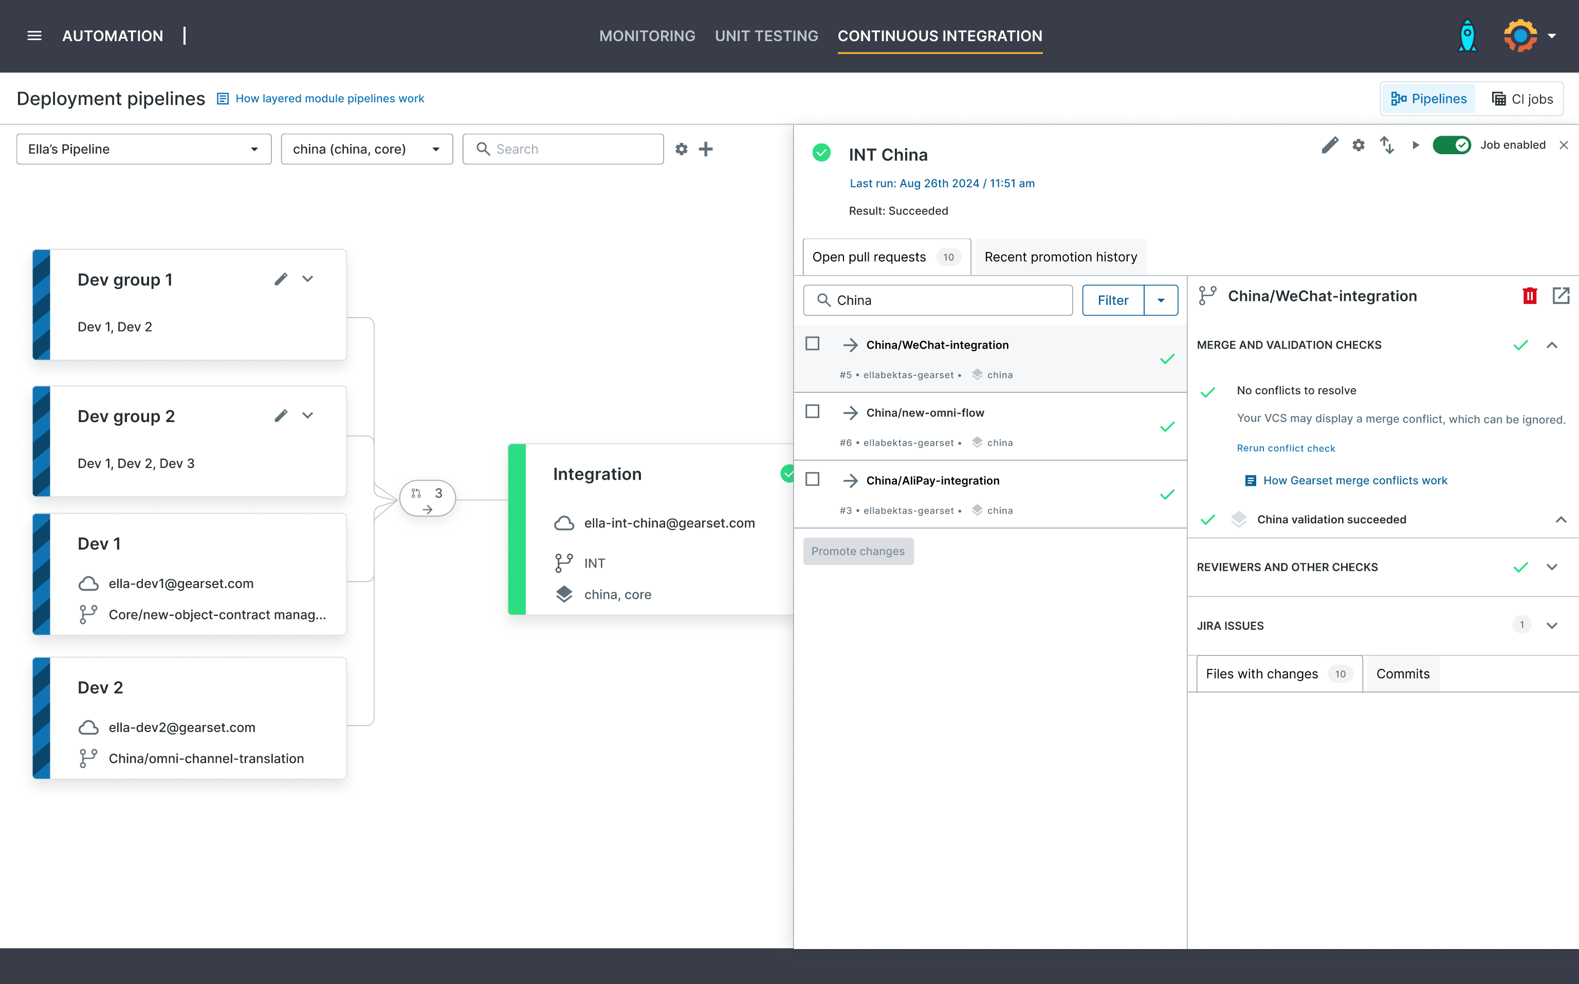The image size is (1579, 984).
Task: Select the China/AliPay-integration checkbox
Action: (x=812, y=480)
